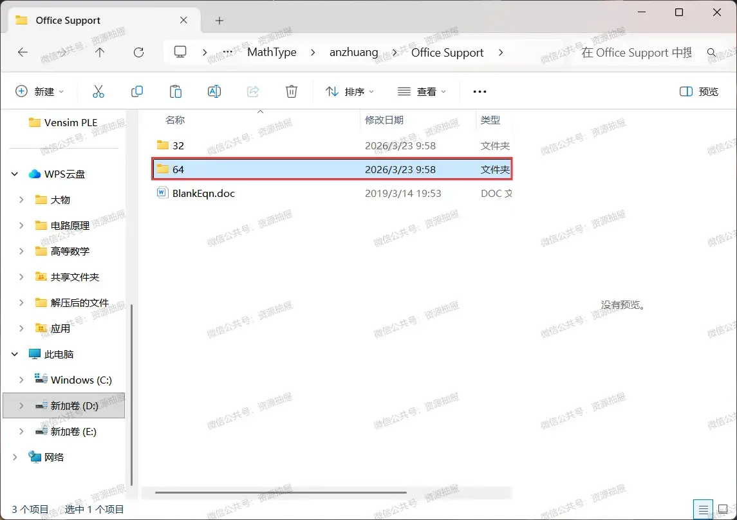Expand the 大物 folder node
The width and height of the screenshot is (737, 520).
pyautogui.click(x=21, y=200)
